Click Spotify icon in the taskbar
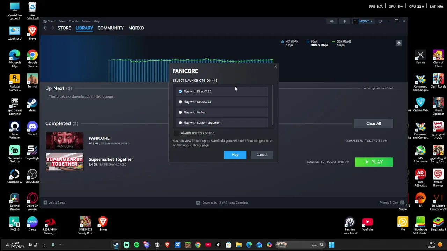The width and height of the screenshot is (447, 251). pyautogui.click(x=137, y=245)
